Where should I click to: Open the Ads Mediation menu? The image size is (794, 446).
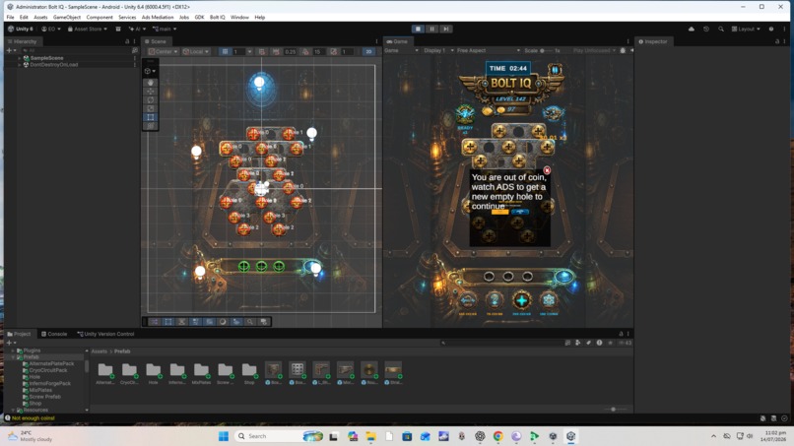(x=158, y=17)
